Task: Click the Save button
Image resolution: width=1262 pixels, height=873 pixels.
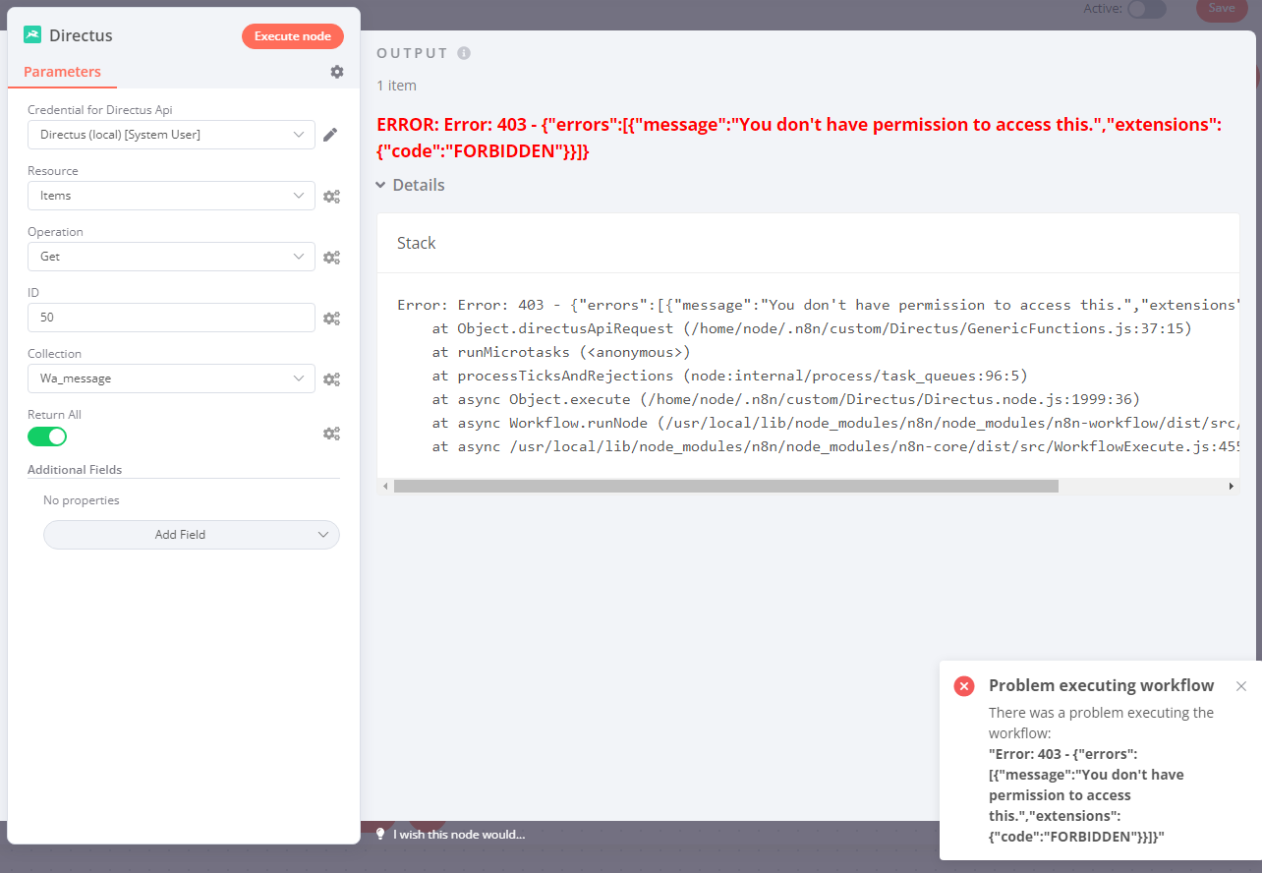Action: point(1221,8)
